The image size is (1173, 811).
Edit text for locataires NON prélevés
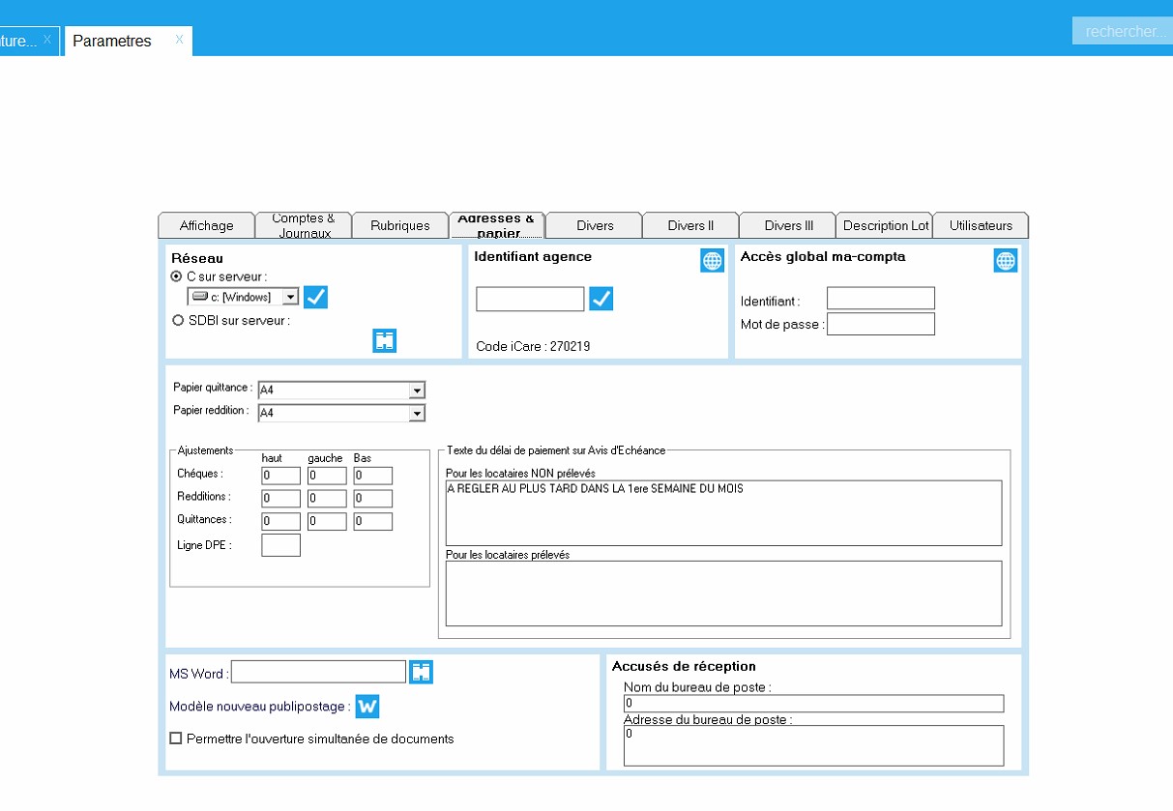pyautogui.click(x=723, y=513)
